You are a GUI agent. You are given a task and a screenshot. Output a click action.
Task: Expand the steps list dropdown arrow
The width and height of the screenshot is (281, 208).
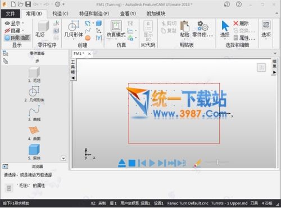(64, 159)
